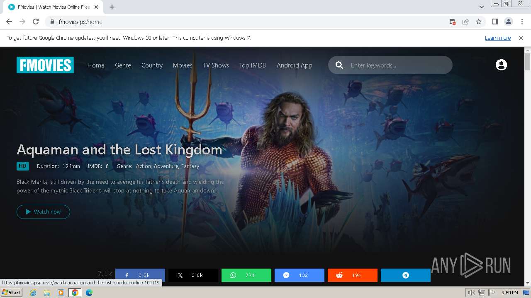
Task: Click the Action genre link
Action: coord(144,166)
